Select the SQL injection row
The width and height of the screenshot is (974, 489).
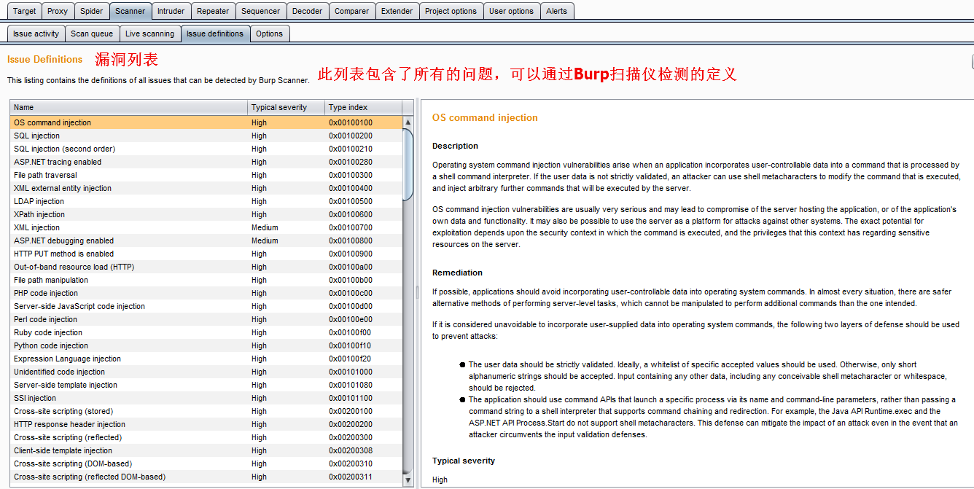(x=206, y=136)
